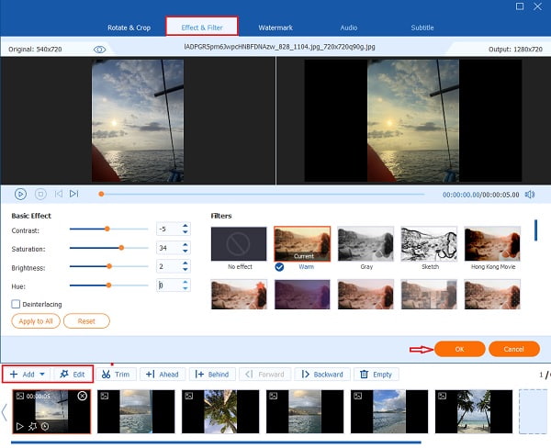Viewport: 551px width, 448px height.
Task: Toggle the original preview eye icon
Action: 100,50
